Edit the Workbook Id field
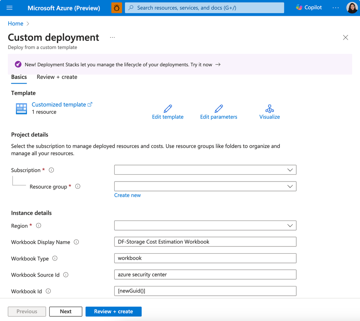Screen dimensions: 360x321 pos(205,291)
